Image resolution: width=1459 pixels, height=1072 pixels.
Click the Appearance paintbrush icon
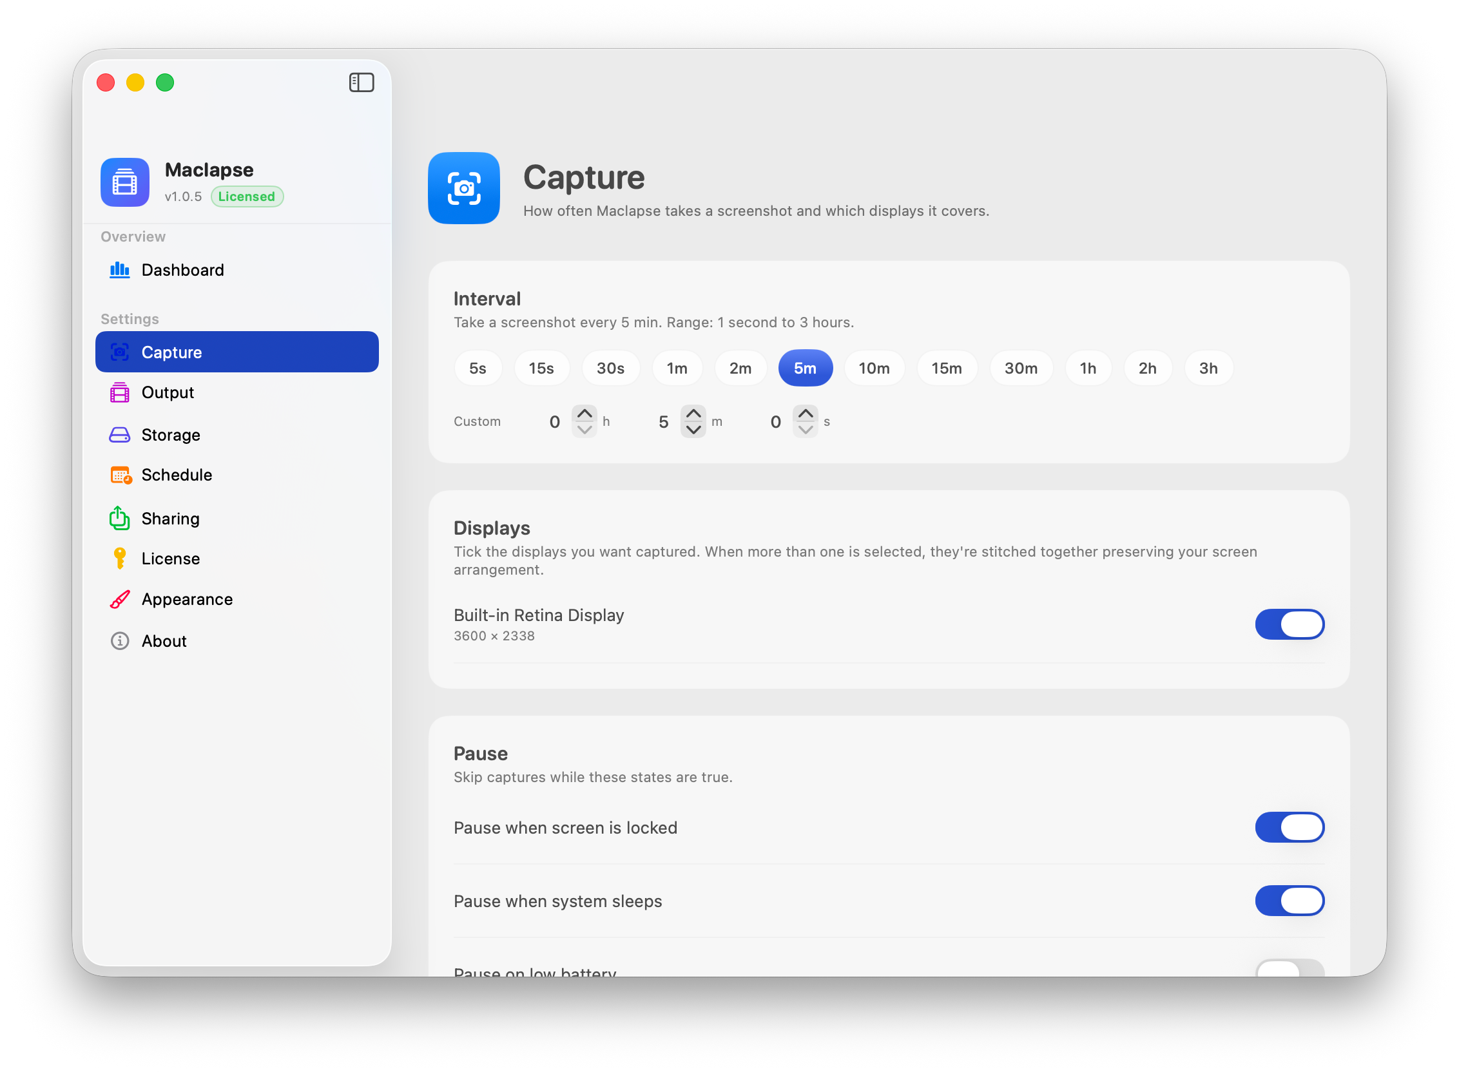pyautogui.click(x=119, y=600)
